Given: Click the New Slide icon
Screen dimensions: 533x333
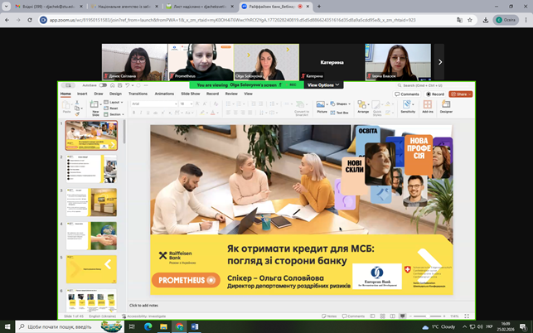Looking at the screenshot, I should point(95,106).
